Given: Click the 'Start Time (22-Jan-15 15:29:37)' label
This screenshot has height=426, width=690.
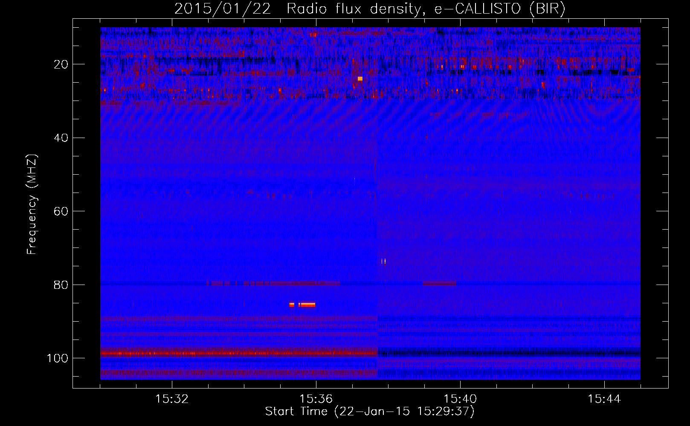Looking at the screenshot, I should click(x=369, y=412).
